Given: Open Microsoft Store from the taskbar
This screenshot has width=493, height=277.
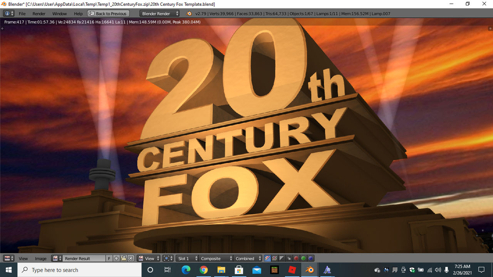Looking at the screenshot, I should 239,270.
